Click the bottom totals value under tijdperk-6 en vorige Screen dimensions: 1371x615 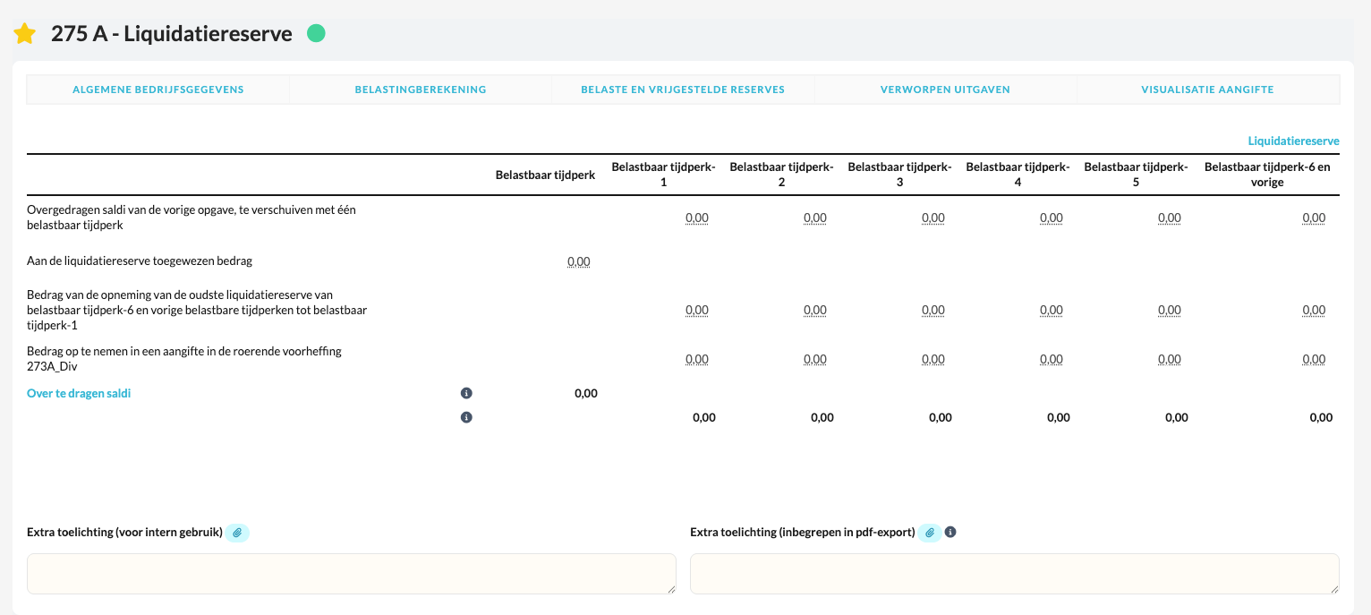pyautogui.click(x=1321, y=417)
